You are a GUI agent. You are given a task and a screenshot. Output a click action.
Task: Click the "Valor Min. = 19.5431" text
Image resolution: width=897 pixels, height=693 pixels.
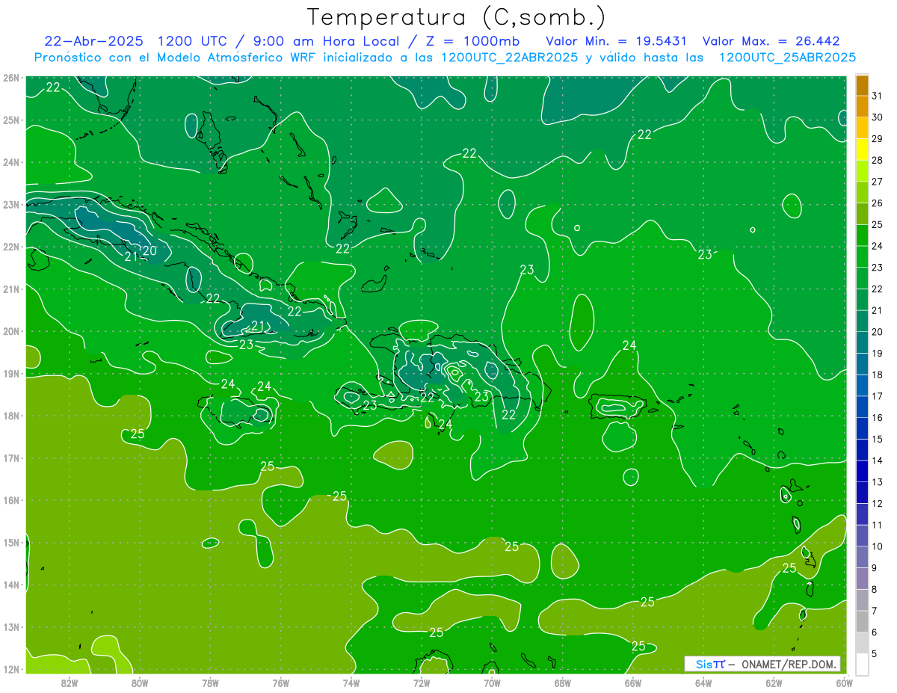click(x=616, y=41)
